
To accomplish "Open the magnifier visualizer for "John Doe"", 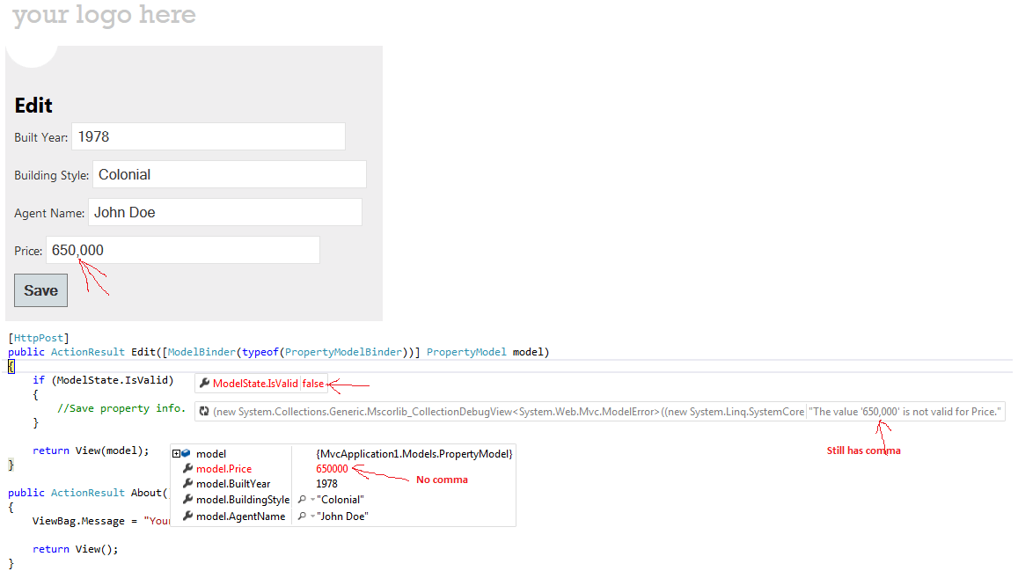I will 302,516.
